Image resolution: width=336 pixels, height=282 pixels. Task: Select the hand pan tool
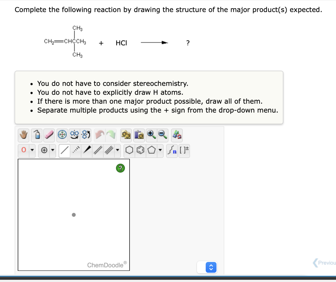23,135
